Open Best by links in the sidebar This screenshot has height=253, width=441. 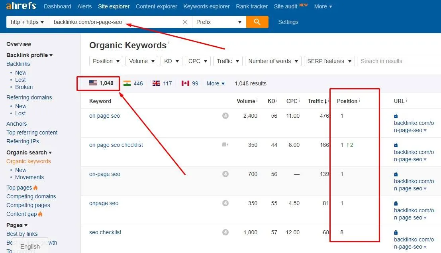tap(22, 234)
